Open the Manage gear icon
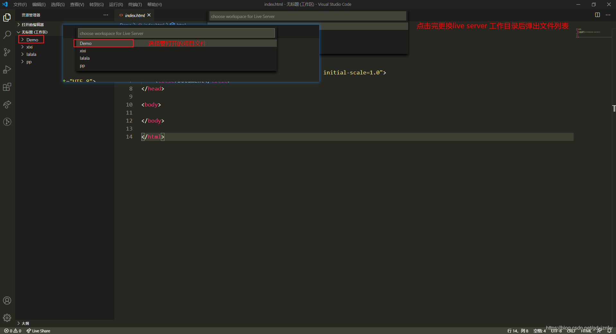Viewport: 616px width, 334px height. (7, 318)
